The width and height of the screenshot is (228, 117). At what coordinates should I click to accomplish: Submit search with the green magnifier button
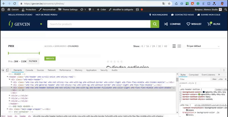(155, 24)
